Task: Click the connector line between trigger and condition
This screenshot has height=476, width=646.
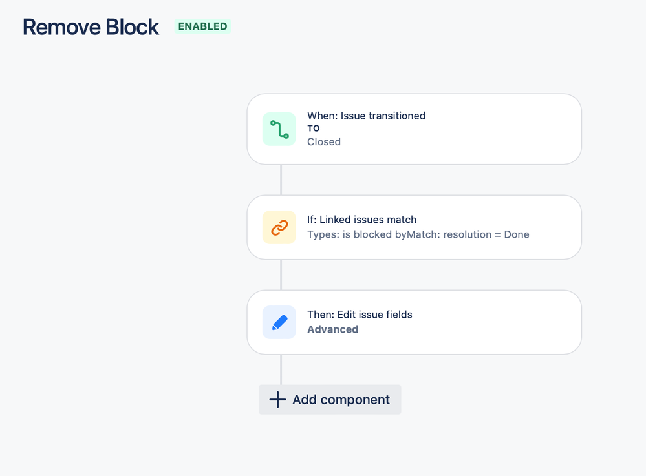Action: (281, 180)
